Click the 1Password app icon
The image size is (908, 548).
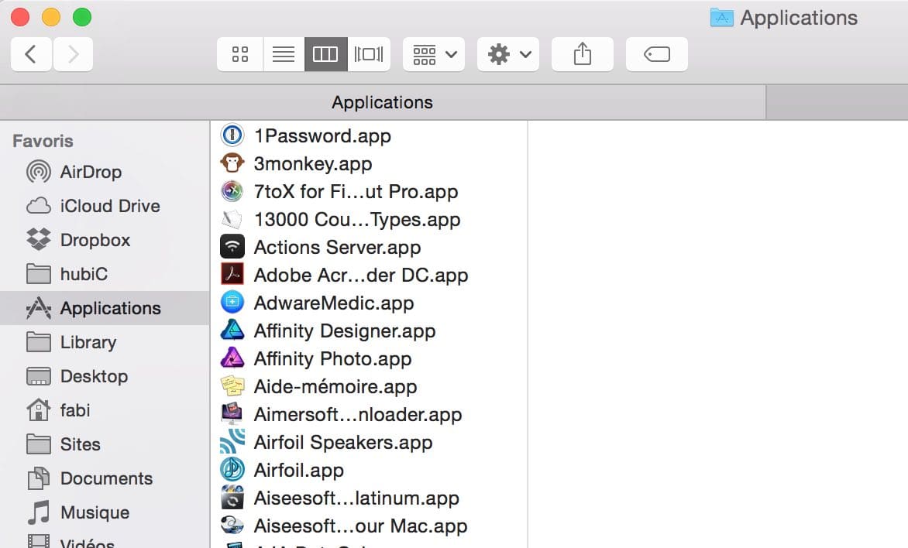[x=232, y=135]
